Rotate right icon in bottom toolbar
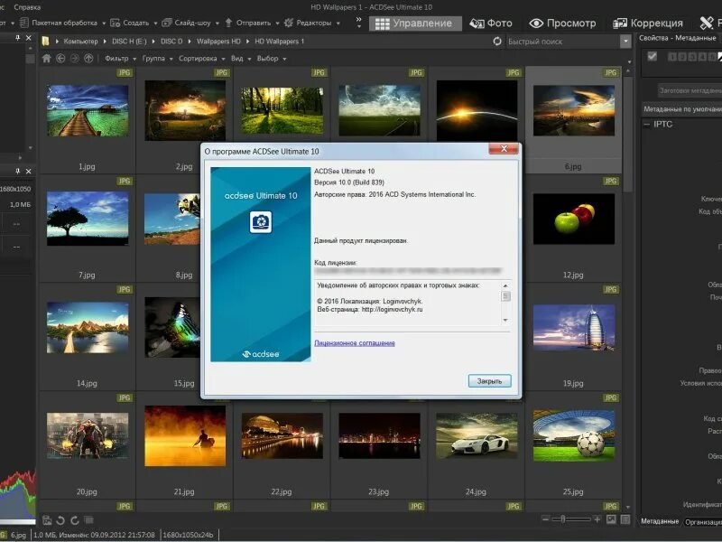Image resolution: width=722 pixels, height=542 pixels. point(75,520)
